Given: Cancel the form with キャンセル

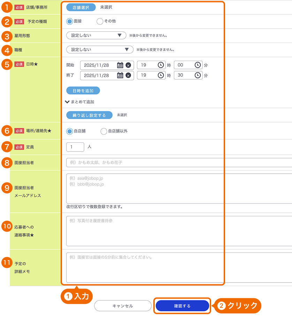Looking at the screenshot, I should (123, 306).
